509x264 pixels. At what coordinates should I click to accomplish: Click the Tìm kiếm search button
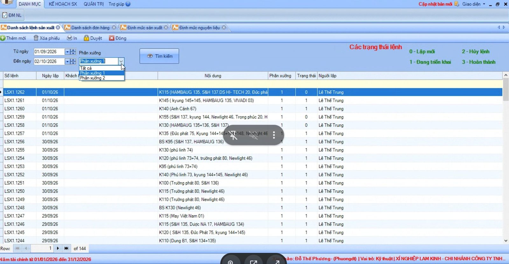pyautogui.click(x=159, y=56)
